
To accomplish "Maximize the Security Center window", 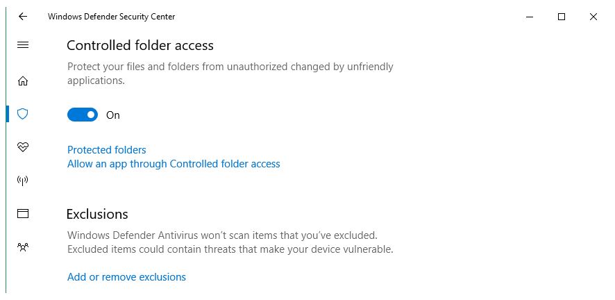I will [562, 17].
